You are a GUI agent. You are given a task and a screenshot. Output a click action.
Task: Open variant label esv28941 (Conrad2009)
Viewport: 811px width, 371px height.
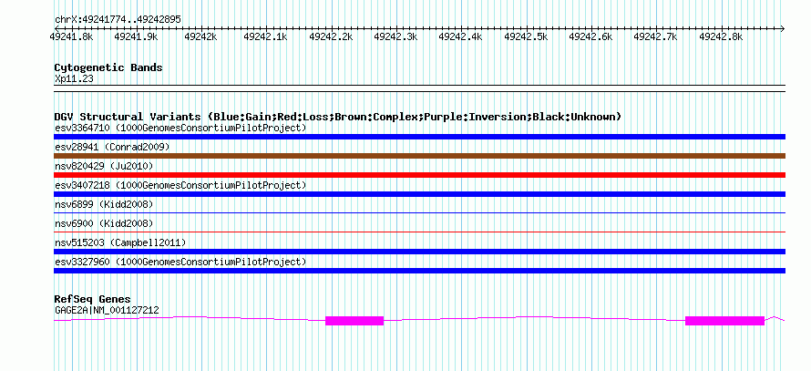click(112, 147)
